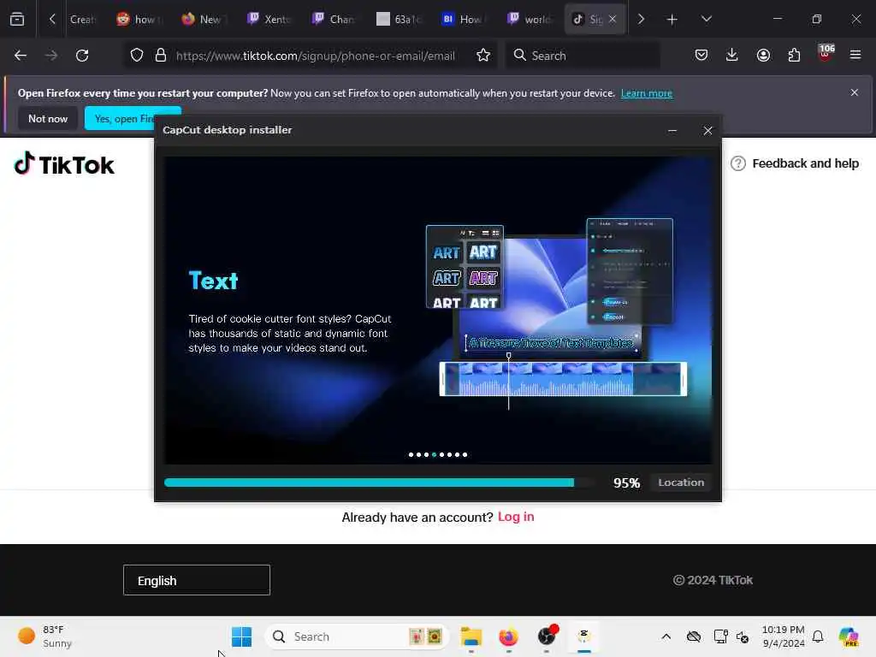Open the clock showing 10:19 PM

coord(784,636)
